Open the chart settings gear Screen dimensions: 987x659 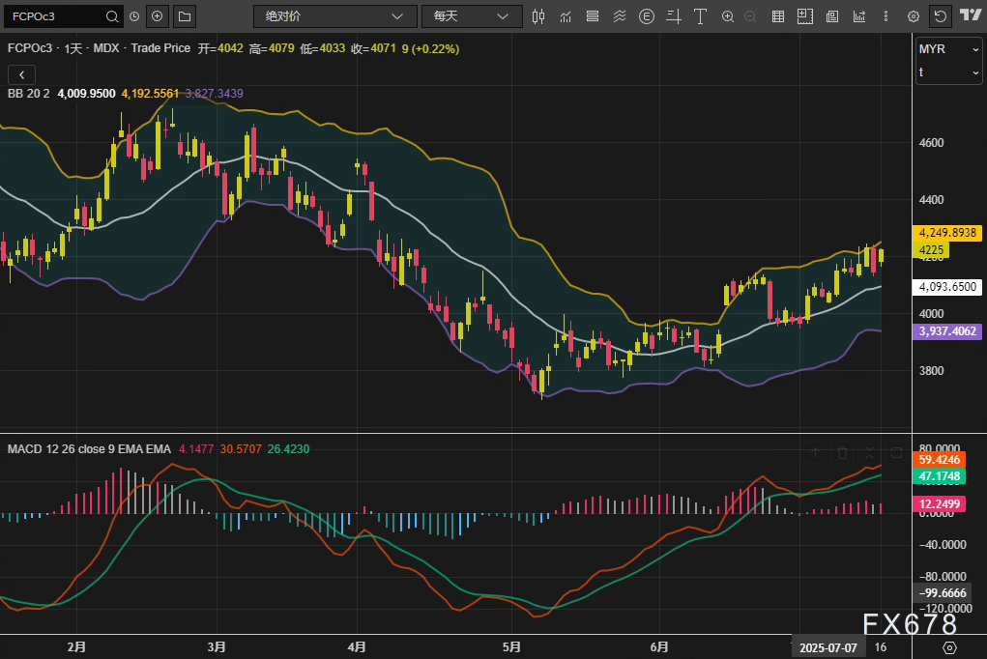point(913,16)
